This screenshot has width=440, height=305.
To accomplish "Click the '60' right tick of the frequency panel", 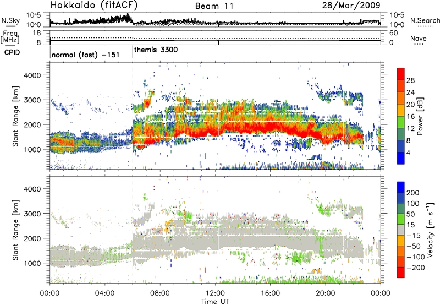I will 393,33.
